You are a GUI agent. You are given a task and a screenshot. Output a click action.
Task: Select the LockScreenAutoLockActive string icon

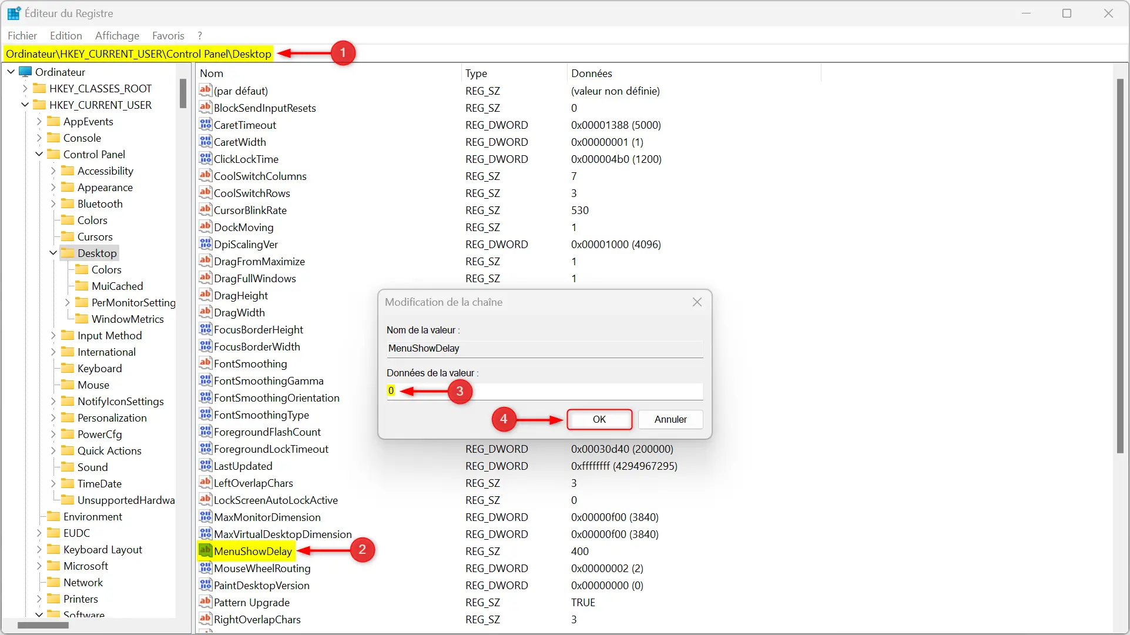[x=205, y=500]
